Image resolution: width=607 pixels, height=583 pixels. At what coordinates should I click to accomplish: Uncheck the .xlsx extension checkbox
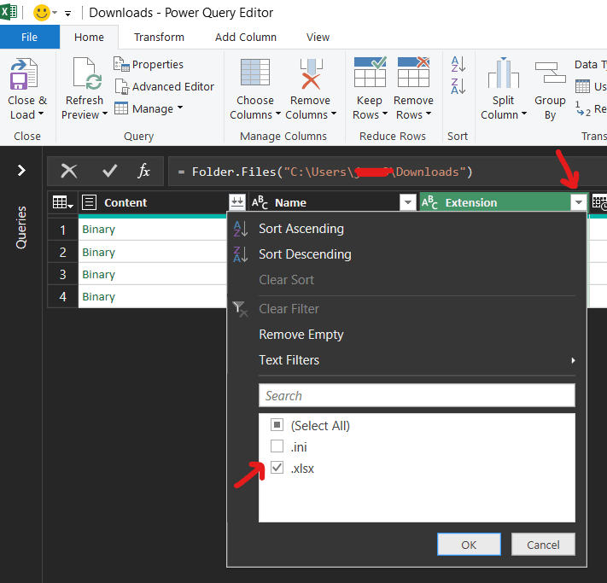click(x=277, y=469)
